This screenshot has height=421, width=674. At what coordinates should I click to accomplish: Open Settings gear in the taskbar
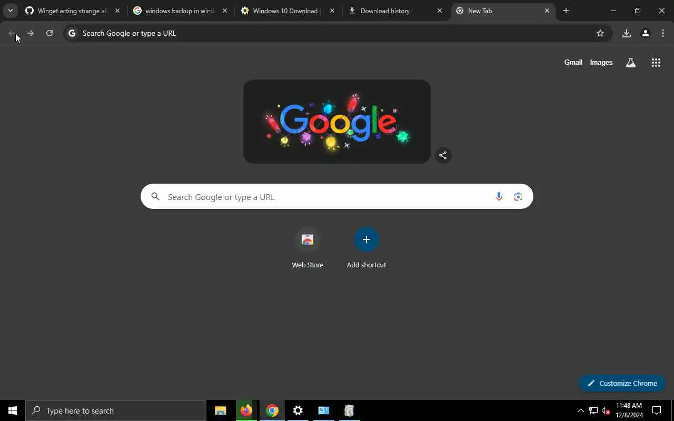click(298, 410)
